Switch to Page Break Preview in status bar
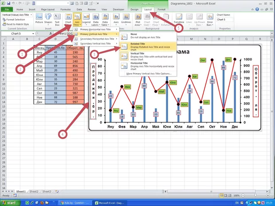The image size is (275, 206). pyautogui.click(x=229, y=195)
